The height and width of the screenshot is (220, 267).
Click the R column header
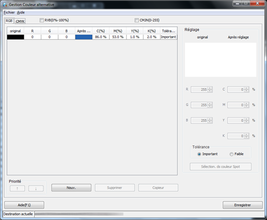[33, 31]
